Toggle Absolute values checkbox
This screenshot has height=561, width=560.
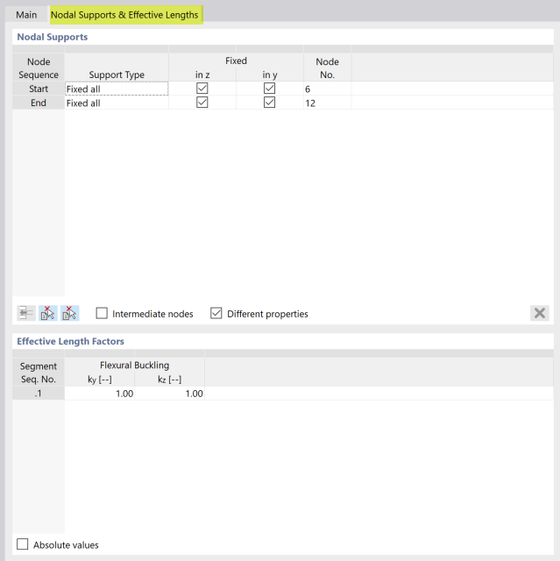23,544
